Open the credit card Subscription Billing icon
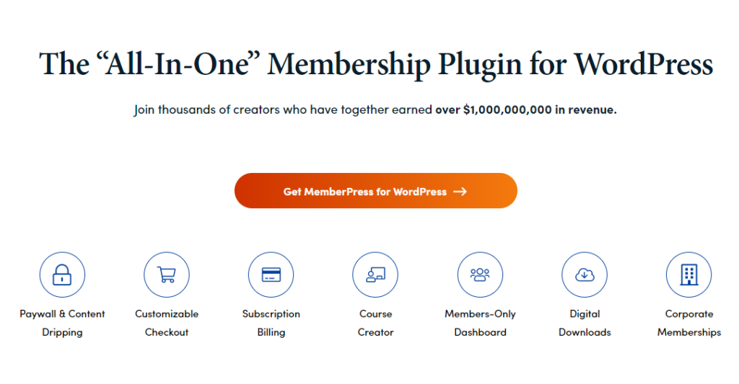Viewport: 739px width, 384px height. click(271, 274)
